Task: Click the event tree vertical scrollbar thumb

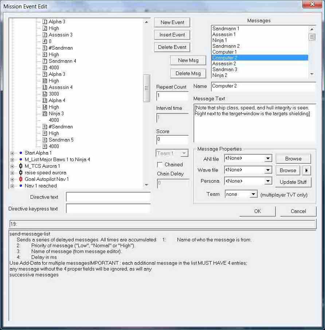Action: (x=146, y=88)
